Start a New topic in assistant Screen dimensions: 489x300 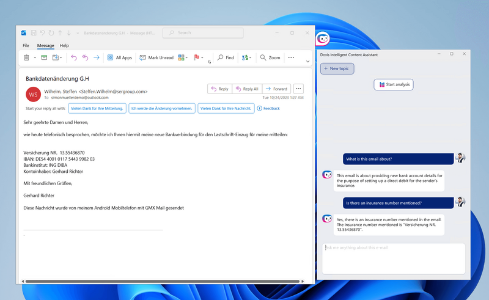[x=337, y=68]
